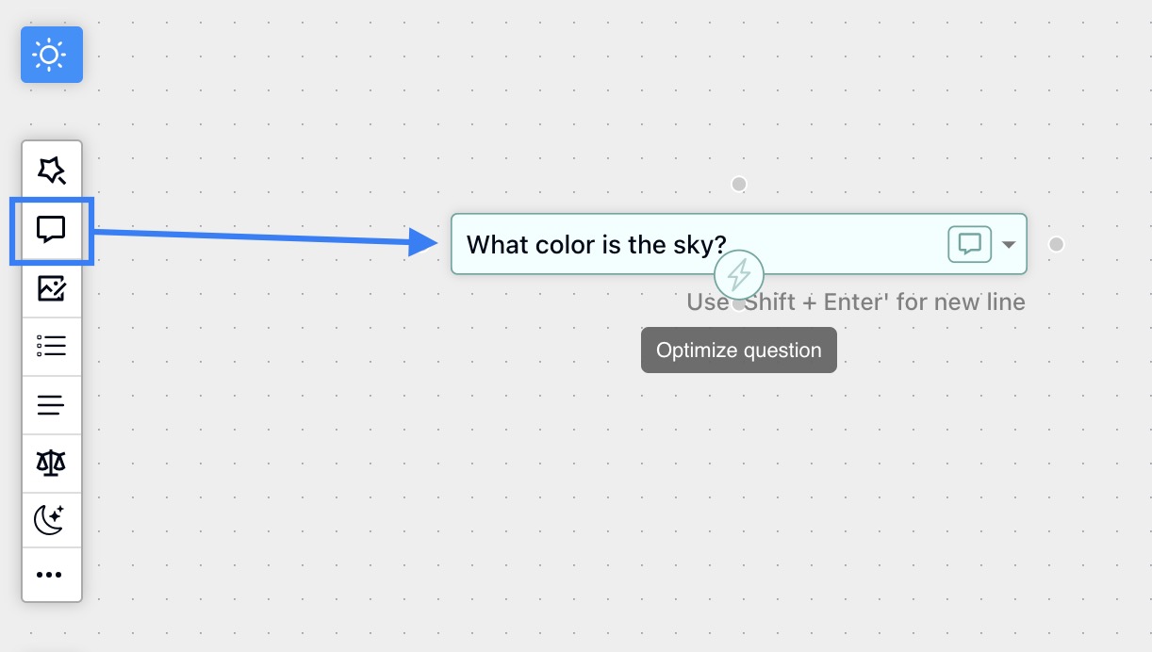Image resolution: width=1152 pixels, height=652 pixels.
Task: Open the dropdown arrow on the question node
Action: [x=1009, y=244]
